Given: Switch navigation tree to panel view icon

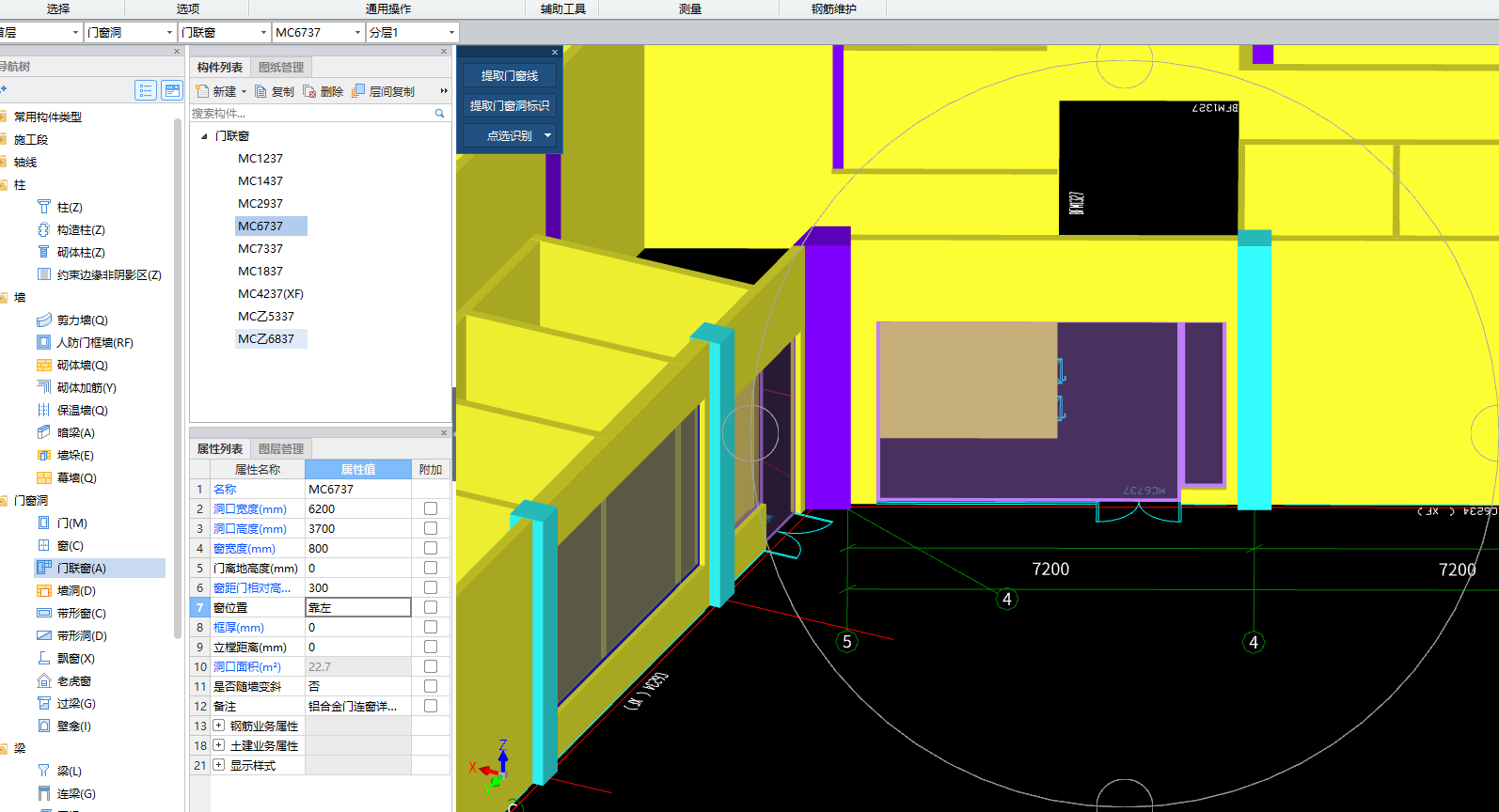Looking at the screenshot, I should coord(172,90).
